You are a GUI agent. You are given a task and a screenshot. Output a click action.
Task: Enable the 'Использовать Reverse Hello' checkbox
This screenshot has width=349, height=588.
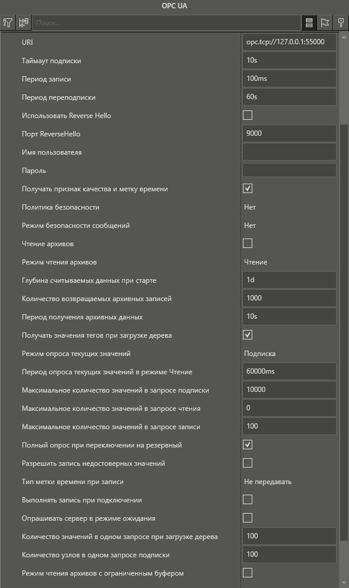coord(247,115)
